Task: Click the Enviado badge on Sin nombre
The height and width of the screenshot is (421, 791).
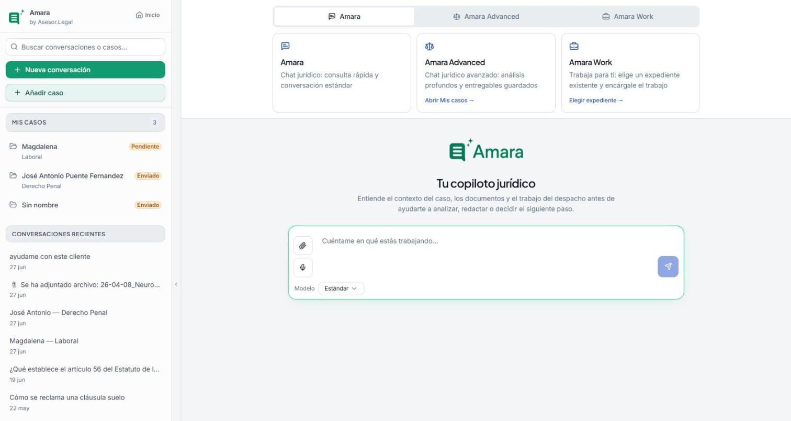Action: [148, 205]
